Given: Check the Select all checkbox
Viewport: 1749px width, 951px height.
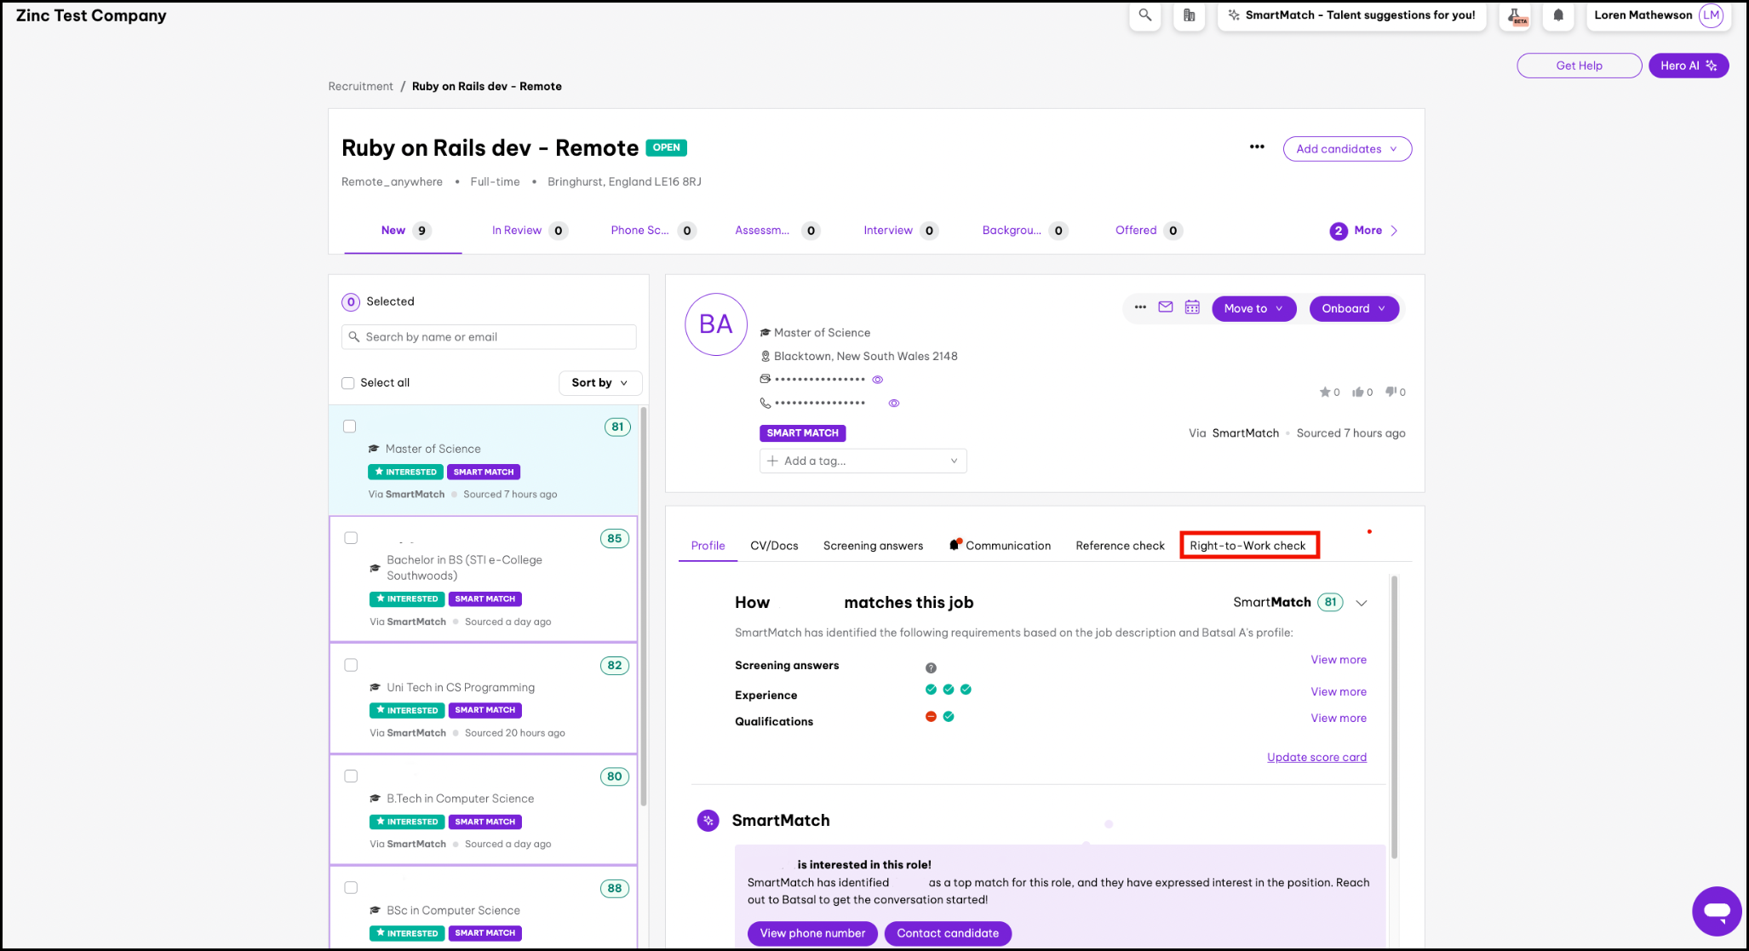Looking at the screenshot, I should tap(348, 383).
